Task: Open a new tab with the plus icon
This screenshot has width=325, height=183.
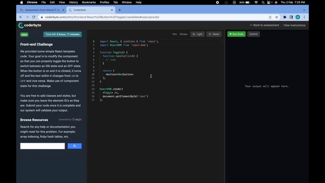Action: tap(120, 10)
